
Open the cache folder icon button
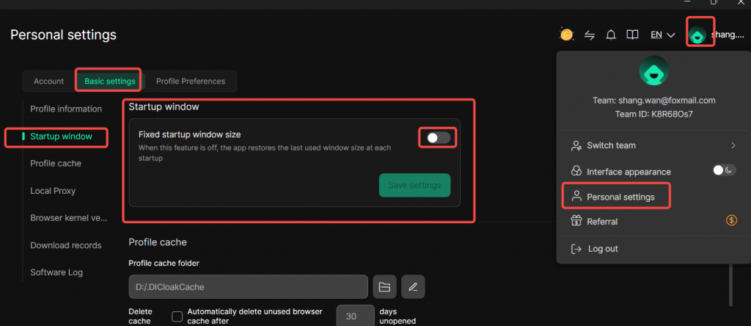click(384, 287)
